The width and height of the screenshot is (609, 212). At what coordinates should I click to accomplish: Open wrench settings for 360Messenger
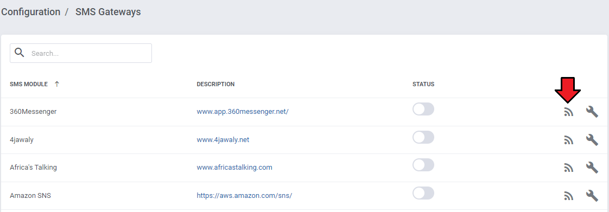592,112
